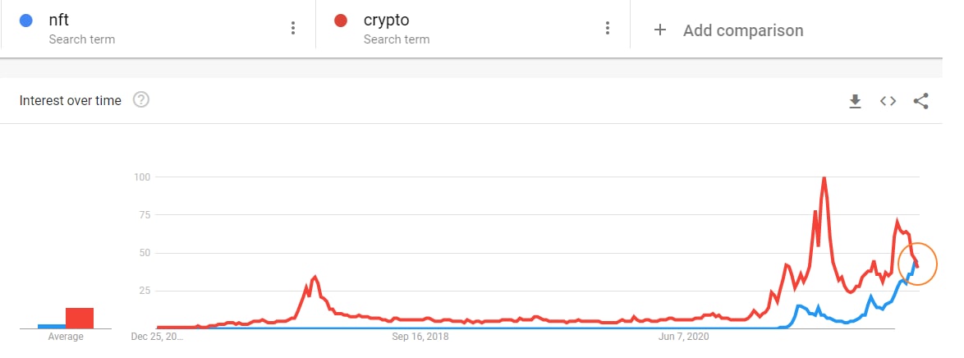Click the Sep 16, 2018 axis label
The image size is (964, 358).
tap(420, 336)
